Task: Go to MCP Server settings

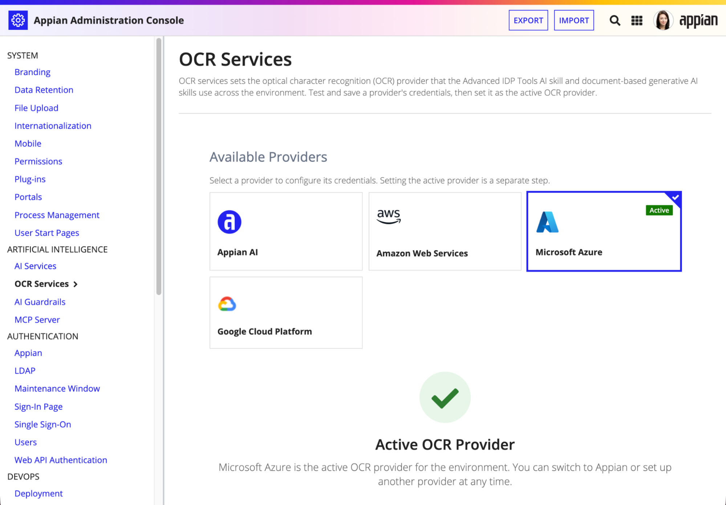Action: (37, 320)
